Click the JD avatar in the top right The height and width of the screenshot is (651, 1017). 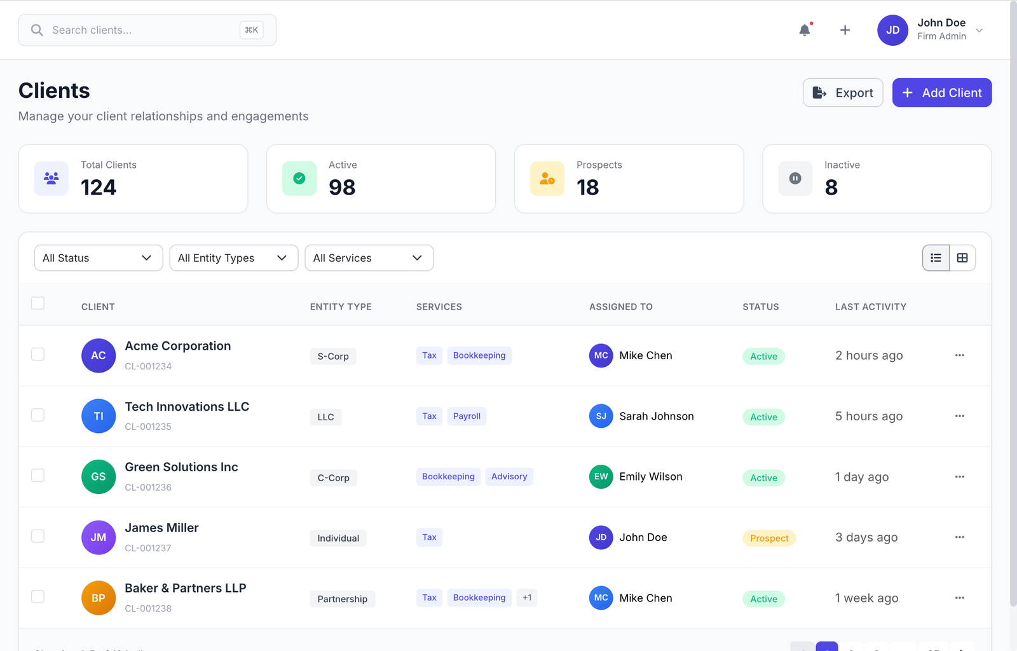tap(892, 30)
